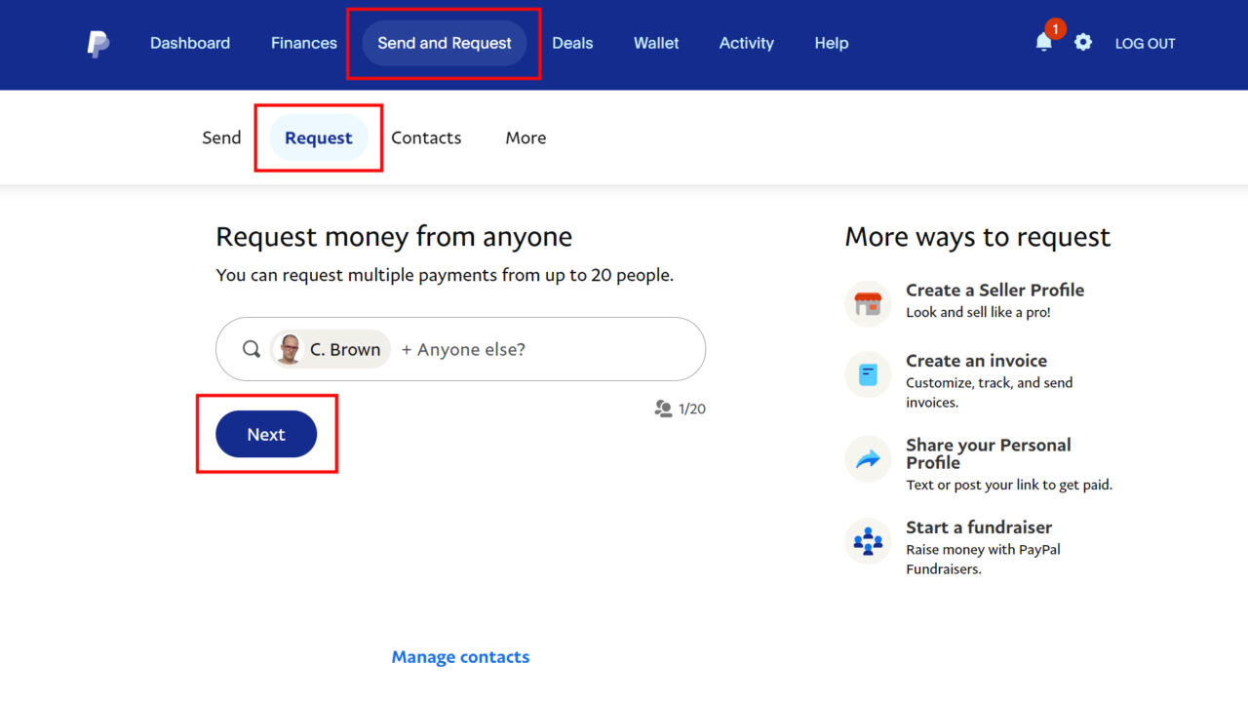Click the PayPal logo icon

[x=97, y=43]
